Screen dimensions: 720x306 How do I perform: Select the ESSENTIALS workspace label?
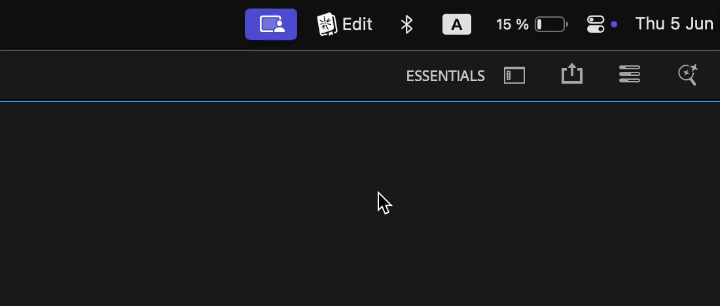[x=445, y=76]
